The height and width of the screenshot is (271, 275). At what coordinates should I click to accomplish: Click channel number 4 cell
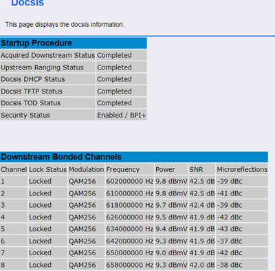tap(14, 217)
